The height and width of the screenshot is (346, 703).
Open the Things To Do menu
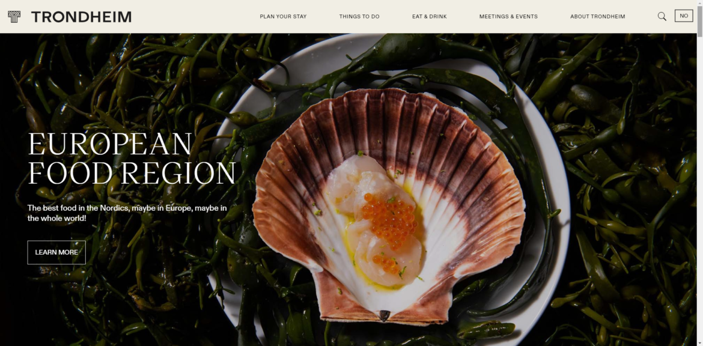tap(359, 17)
